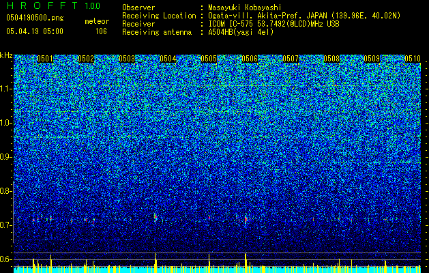Click the tall yellow signal peak below 0506

coord(246,263)
